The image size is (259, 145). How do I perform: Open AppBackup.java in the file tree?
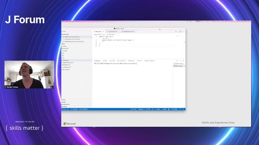coord(76,63)
